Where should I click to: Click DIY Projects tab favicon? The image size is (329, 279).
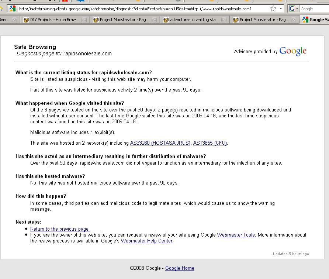click(26, 20)
